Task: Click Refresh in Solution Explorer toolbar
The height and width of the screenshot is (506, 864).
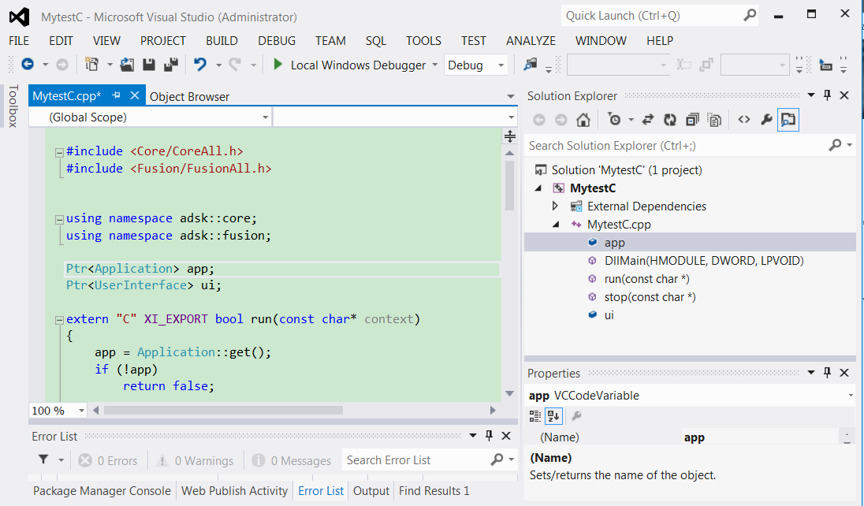Action: pos(670,120)
